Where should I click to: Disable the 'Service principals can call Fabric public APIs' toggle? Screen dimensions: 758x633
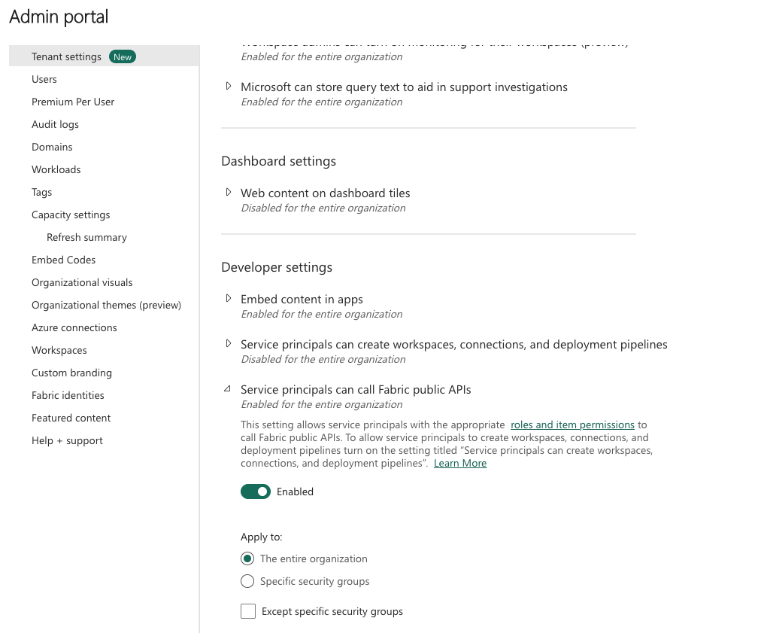(x=255, y=491)
